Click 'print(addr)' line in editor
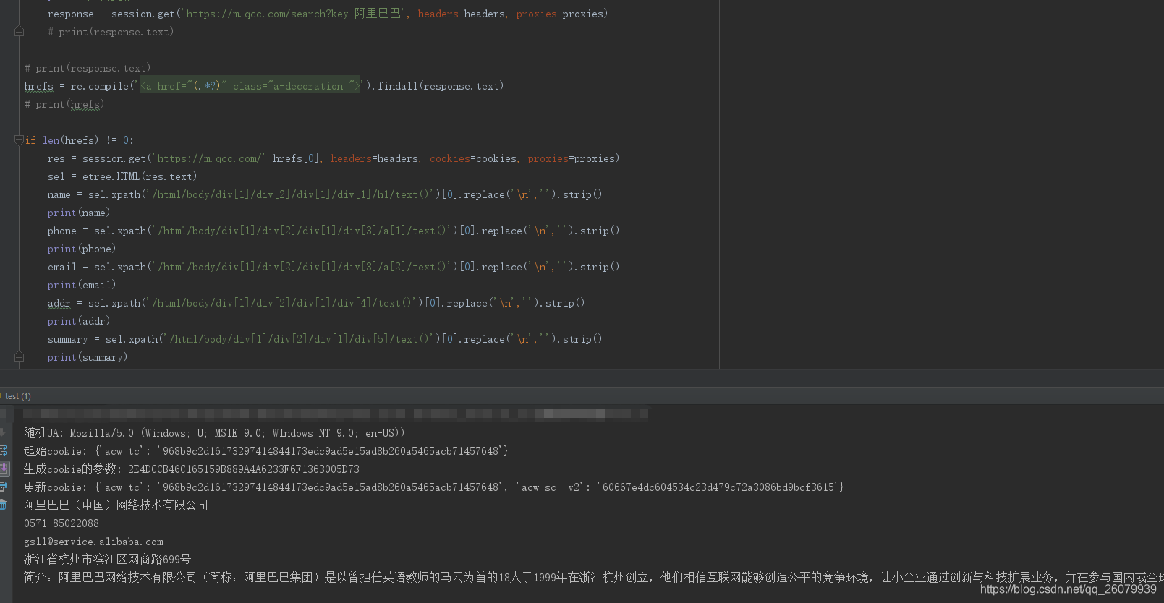Viewport: 1164px width, 603px height. [79, 321]
